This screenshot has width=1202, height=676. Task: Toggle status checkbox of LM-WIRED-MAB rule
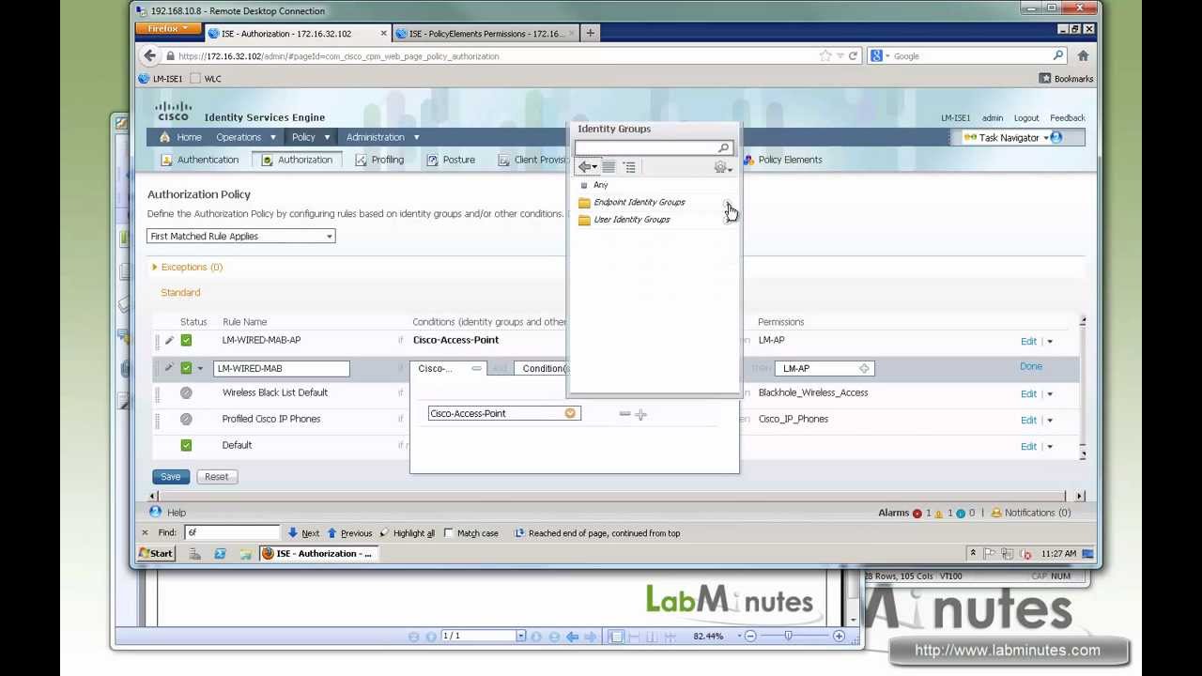click(186, 368)
